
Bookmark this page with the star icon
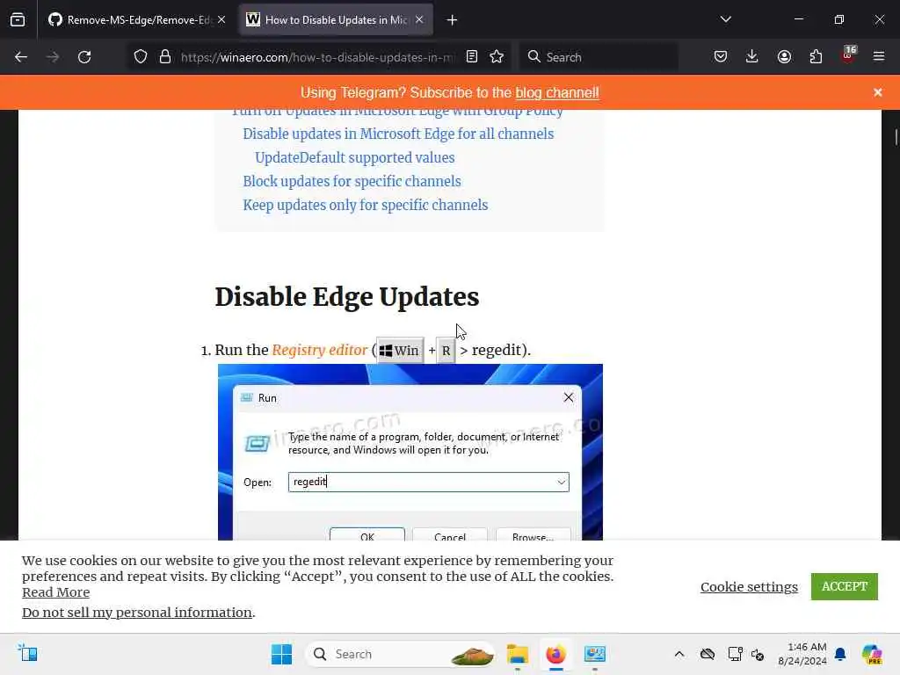pos(497,57)
